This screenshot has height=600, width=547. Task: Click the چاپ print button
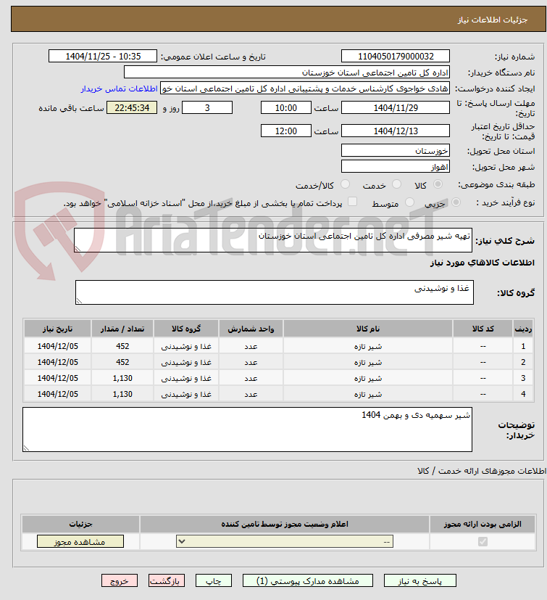(213, 581)
